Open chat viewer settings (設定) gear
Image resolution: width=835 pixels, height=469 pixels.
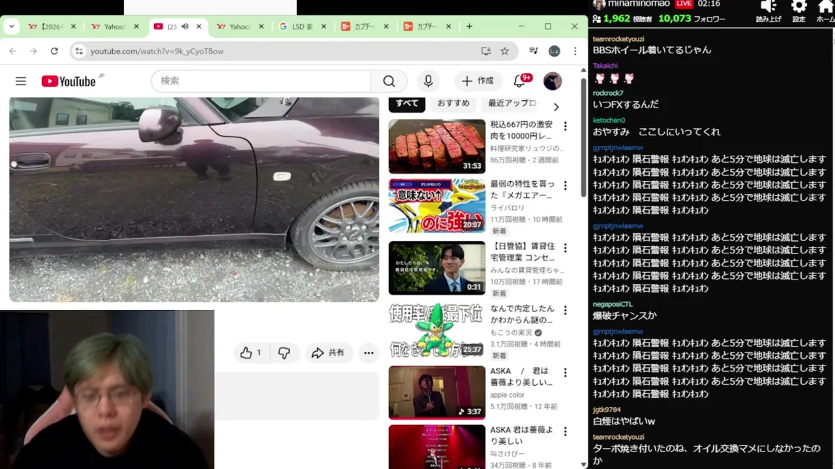798,7
